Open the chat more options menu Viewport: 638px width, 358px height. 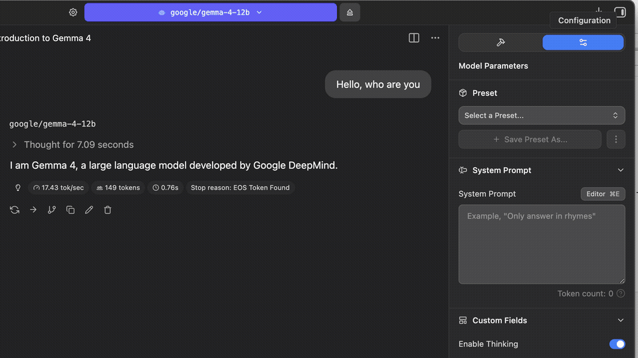tap(435, 38)
